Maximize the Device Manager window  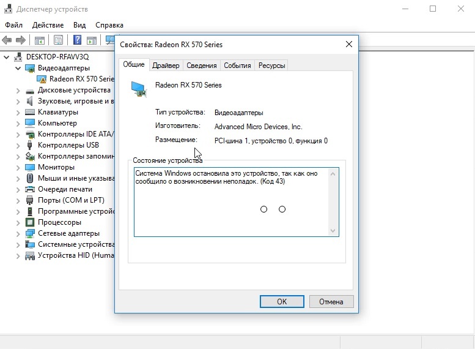click(x=433, y=9)
